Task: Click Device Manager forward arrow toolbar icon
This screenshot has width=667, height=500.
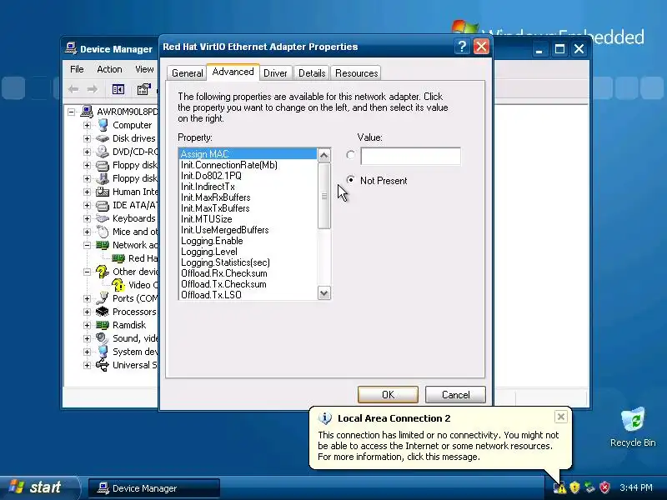Action: pos(93,89)
